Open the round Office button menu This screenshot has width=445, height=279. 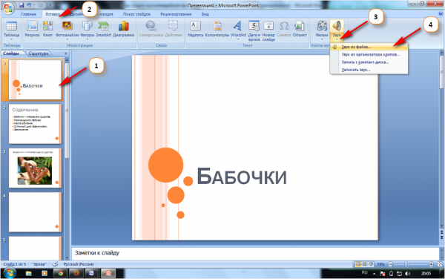(8, 8)
